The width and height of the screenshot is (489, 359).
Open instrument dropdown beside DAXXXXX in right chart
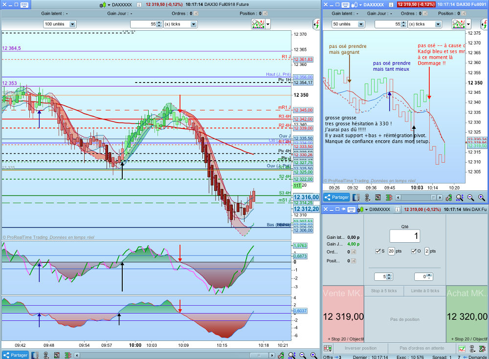tap(360, 5)
